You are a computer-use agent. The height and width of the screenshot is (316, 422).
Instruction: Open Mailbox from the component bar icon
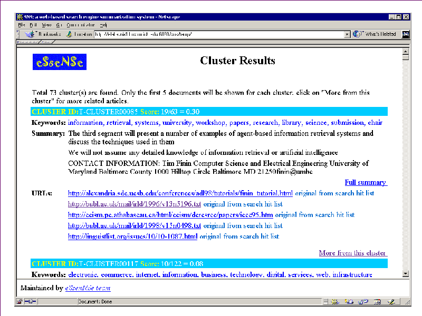click(x=349, y=302)
